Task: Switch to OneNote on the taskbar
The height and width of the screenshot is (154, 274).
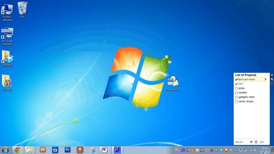Action: coord(104,150)
